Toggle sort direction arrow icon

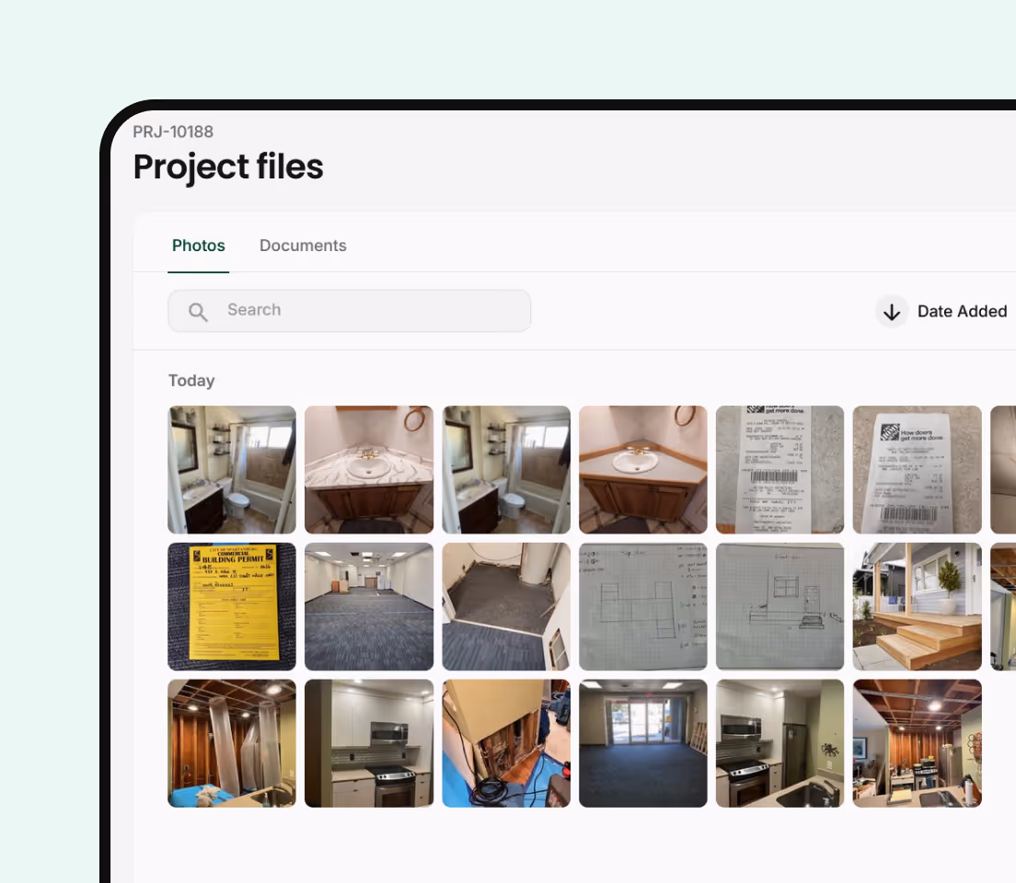(892, 312)
